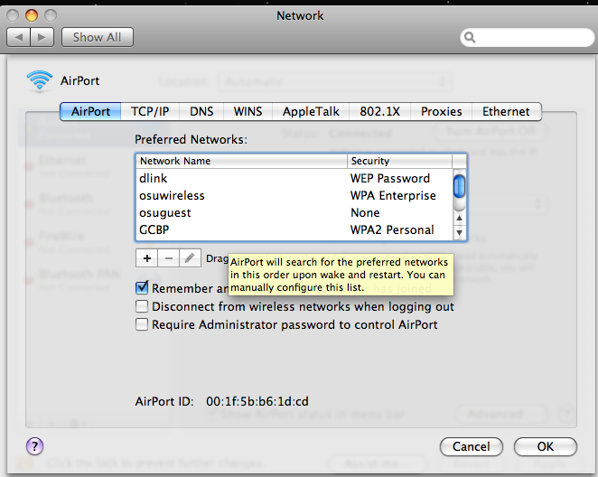This screenshot has height=477, width=598.
Task: Click the Show All button
Action: [98, 37]
